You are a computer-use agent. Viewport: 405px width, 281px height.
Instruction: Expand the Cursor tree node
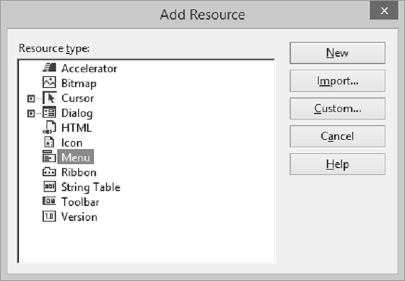30,99
